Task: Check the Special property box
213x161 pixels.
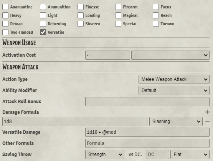Action: (x=118, y=24)
